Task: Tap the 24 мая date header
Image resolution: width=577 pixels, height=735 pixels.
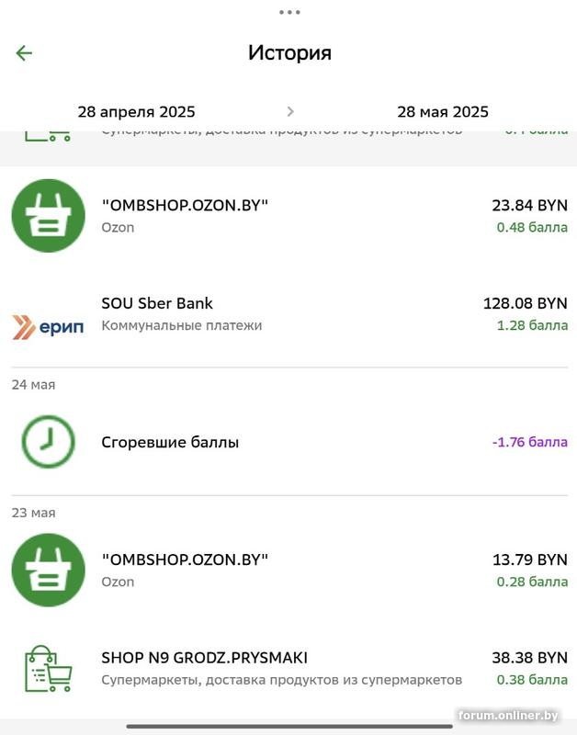Action: point(33,385)
